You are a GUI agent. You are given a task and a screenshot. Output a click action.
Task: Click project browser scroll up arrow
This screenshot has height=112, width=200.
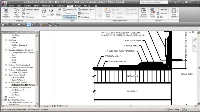pyautogui.click(x=37, y=35)
